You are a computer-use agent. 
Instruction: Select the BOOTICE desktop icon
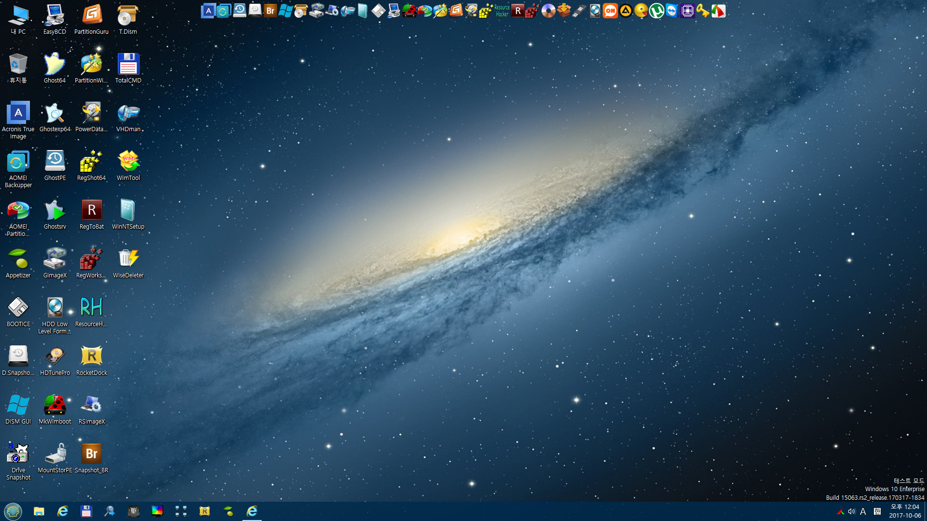pyautogui.click(x=18, y=312)
